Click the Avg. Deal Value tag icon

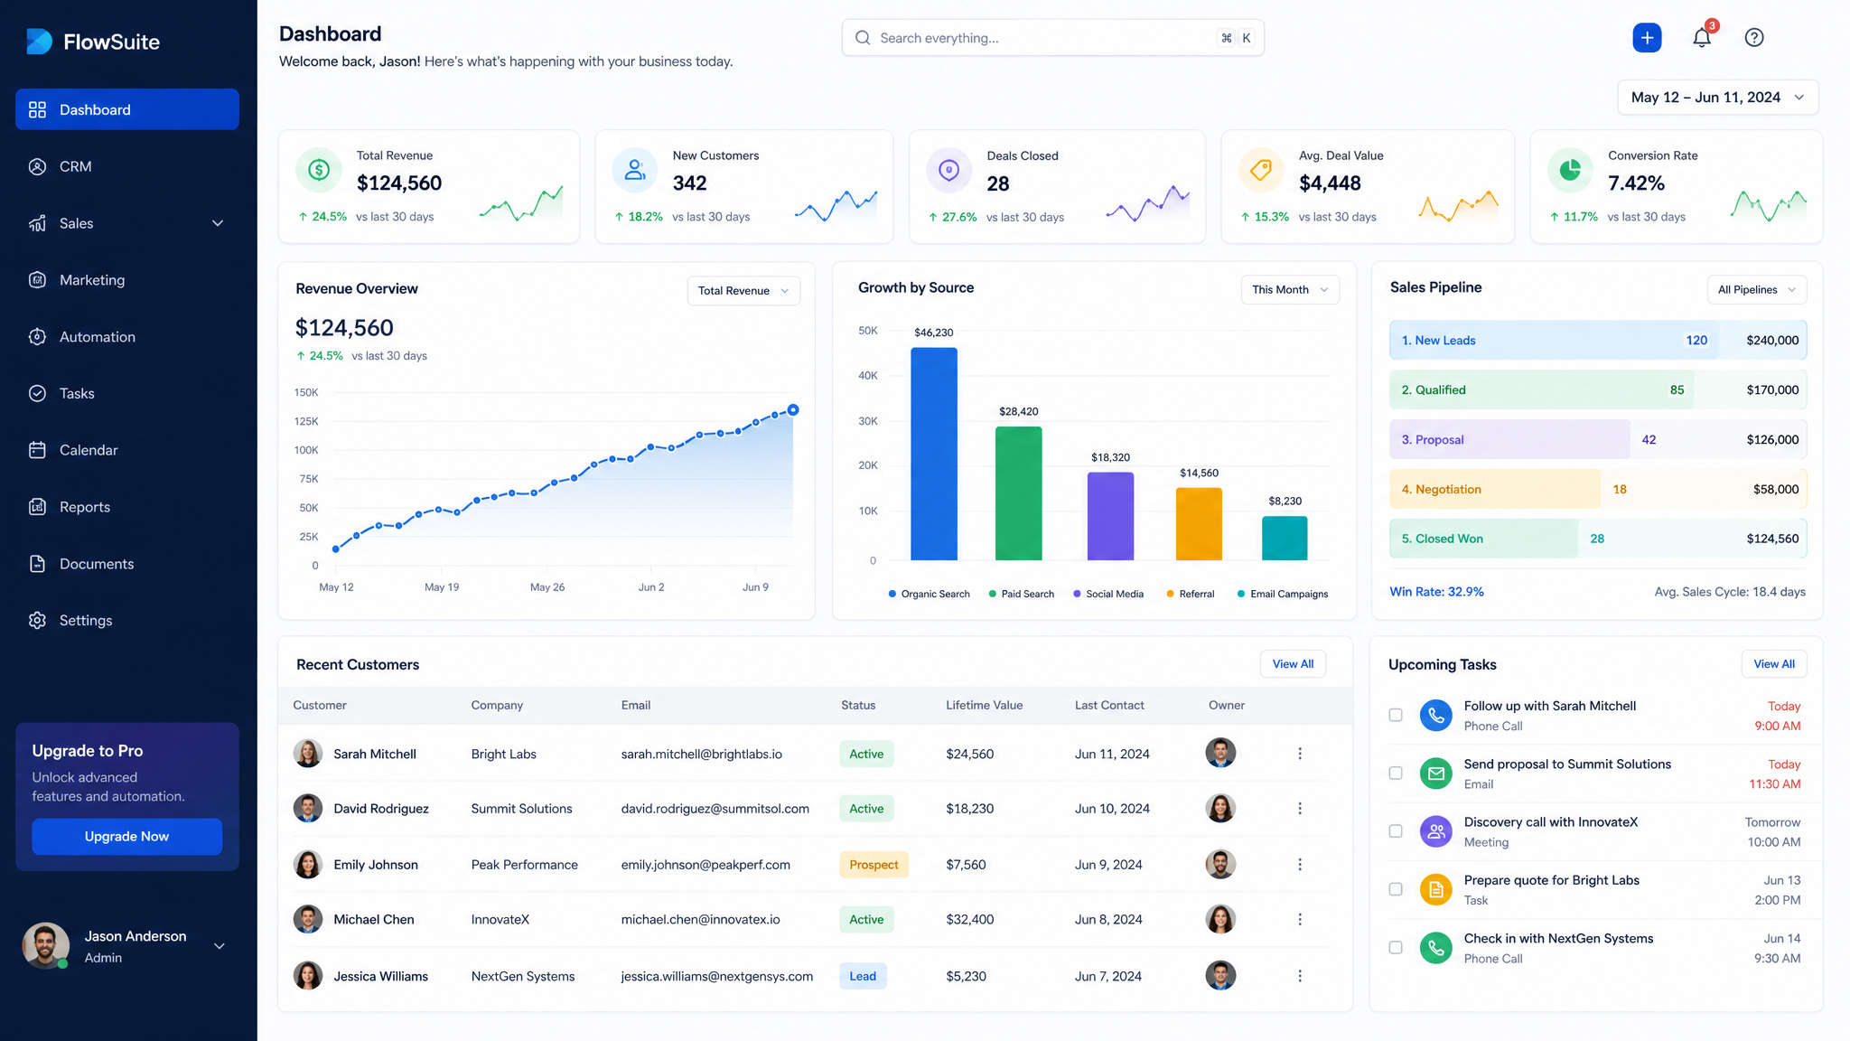coord(1261,170)
